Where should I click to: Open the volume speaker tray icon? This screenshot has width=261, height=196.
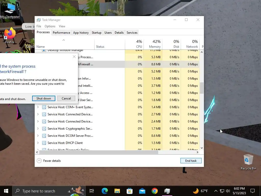point(228,191)
